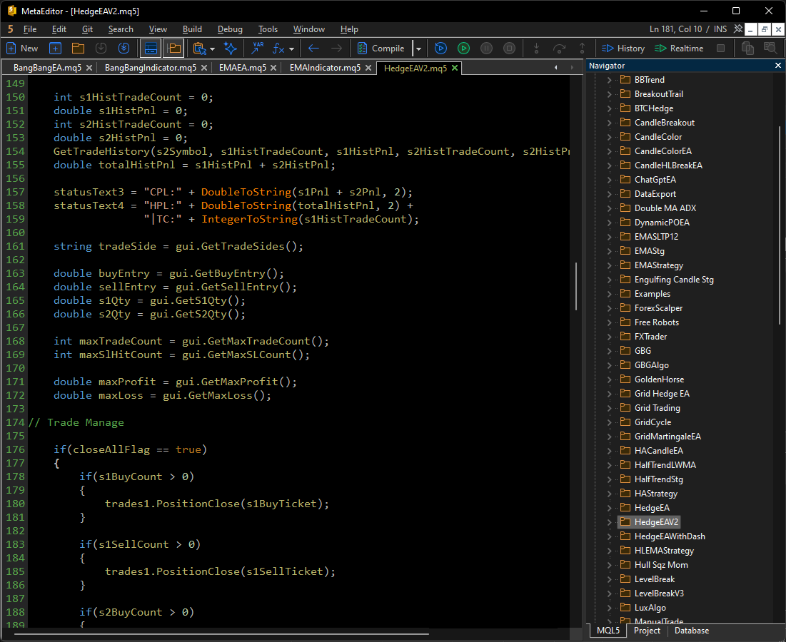786x642 pixels.
Task: Open the Compile options dropdown arrow
Action: pos(418,49)
